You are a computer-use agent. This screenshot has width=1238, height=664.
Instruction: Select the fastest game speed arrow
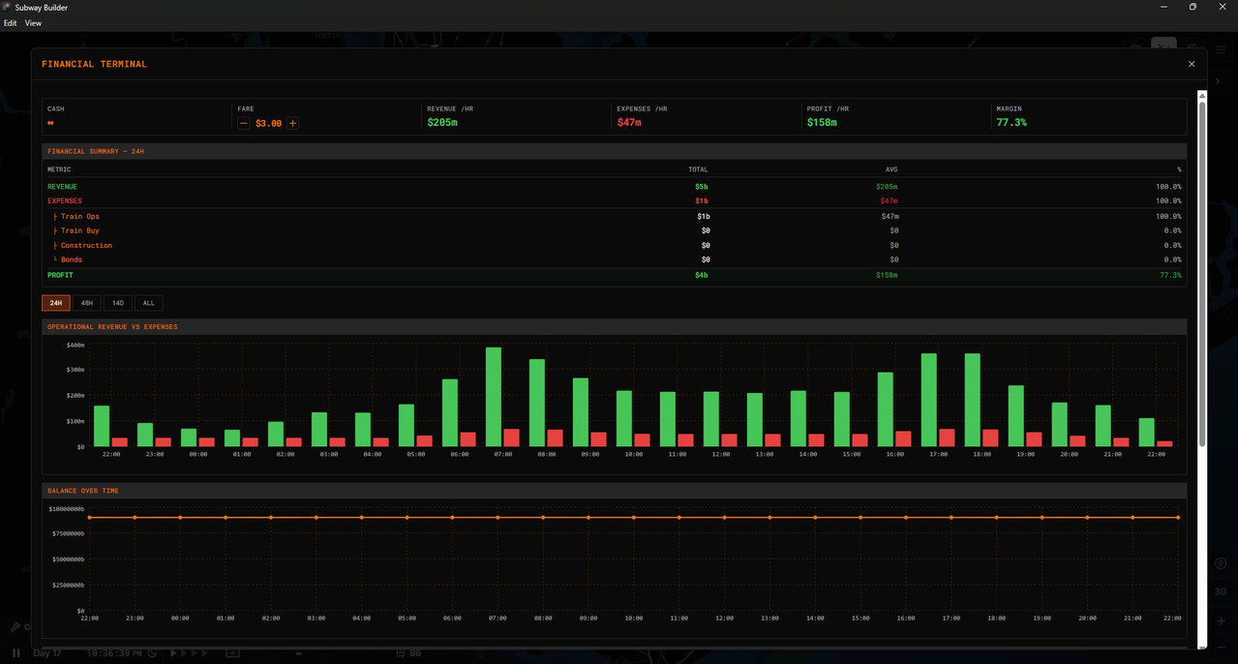point(204,653)
